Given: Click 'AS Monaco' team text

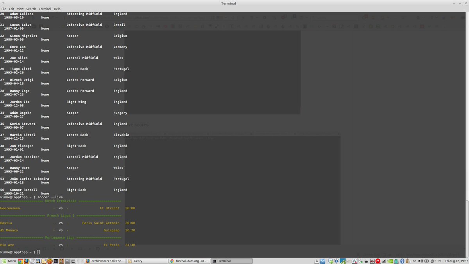Looking at the screenshot, I should pyautogui.click(x=9, y=230).
